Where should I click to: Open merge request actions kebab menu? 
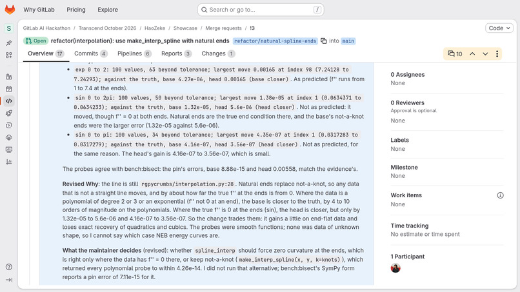497,54
